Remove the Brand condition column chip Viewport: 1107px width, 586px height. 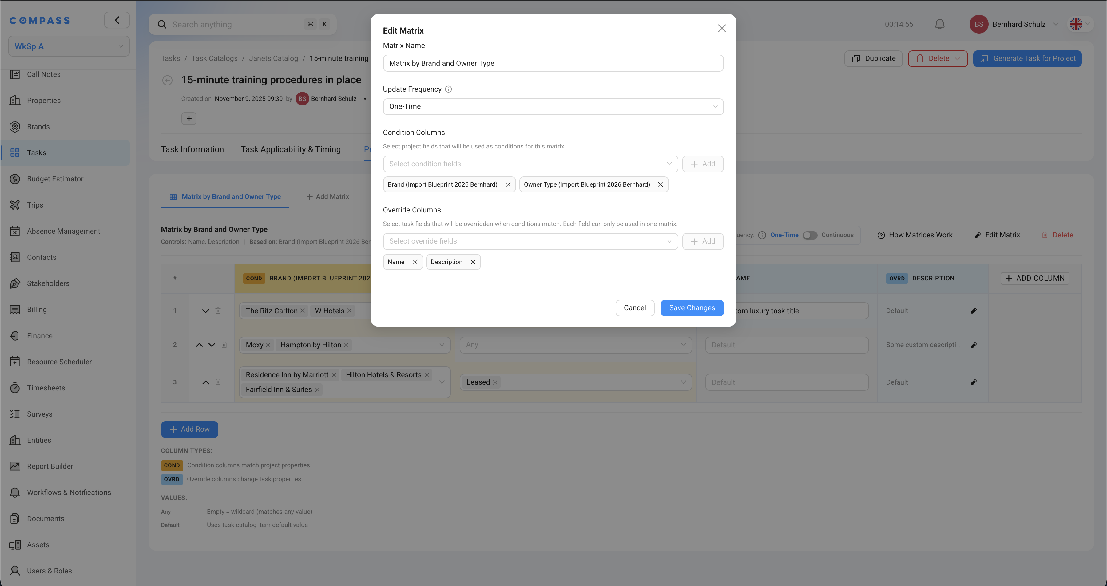[x=508, y=185]
